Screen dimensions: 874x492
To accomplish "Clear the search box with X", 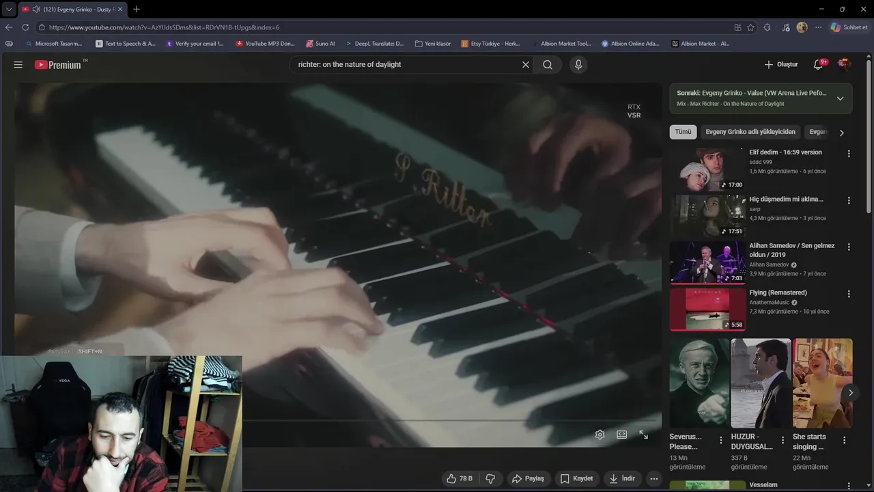I will tap(526, 64).
